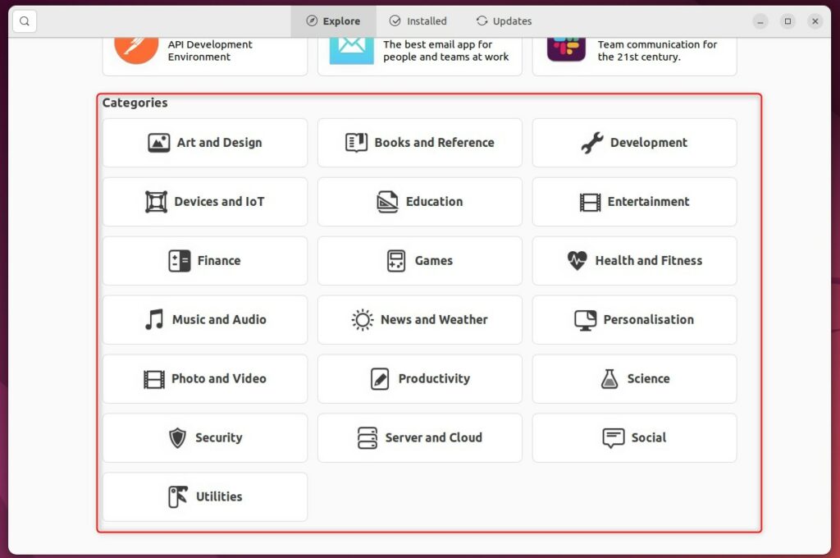Click the Server and Cloud label

tap(434, 437)
